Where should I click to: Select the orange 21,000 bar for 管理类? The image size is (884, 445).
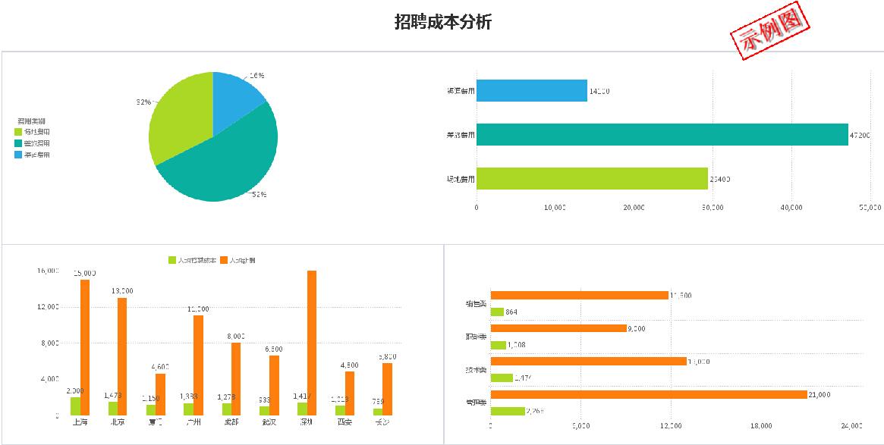click(649, 395)
